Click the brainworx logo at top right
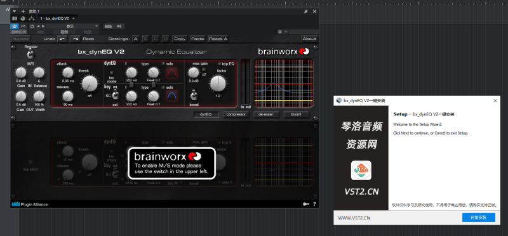The height and width of the screenshot is (236, 508). click(x=283, y=51)
